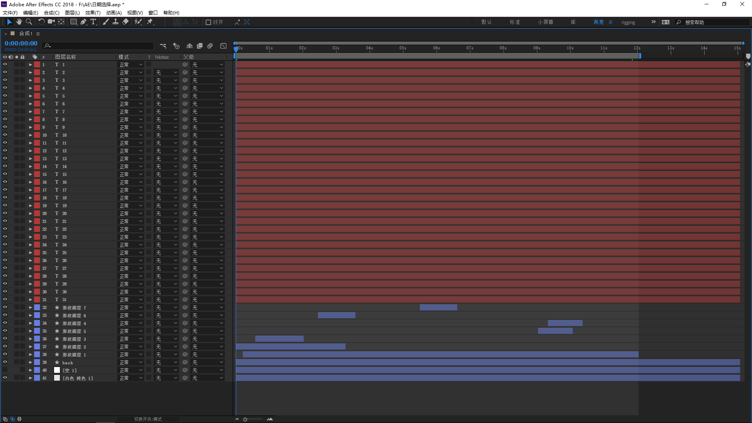Open the Graph Editor in timeline
Image resolution: width=752 pixels, height=423 pixels.
(223, 46)
